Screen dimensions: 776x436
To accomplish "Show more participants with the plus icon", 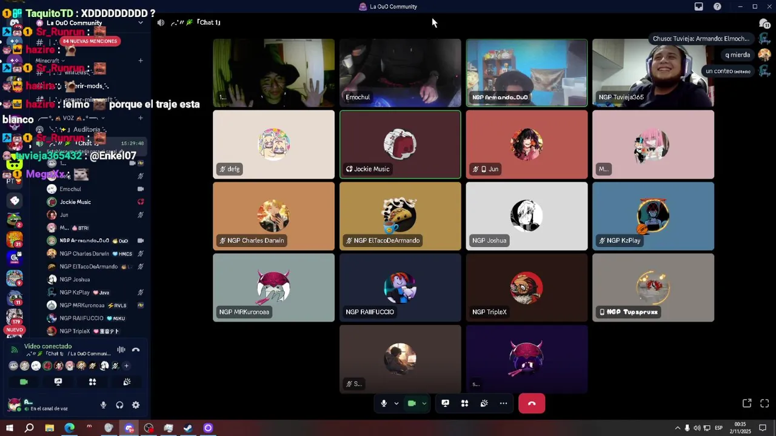I will pos(126,366).
